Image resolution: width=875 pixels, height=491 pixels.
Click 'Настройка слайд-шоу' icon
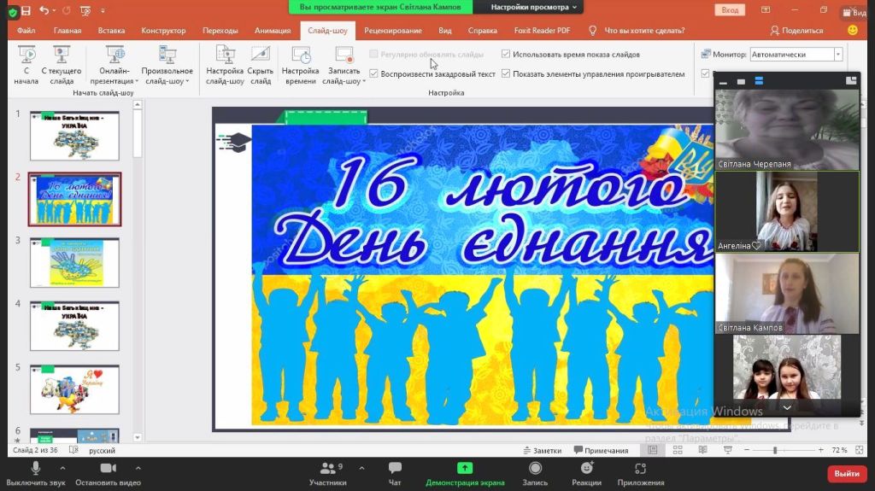coord(225,56)
